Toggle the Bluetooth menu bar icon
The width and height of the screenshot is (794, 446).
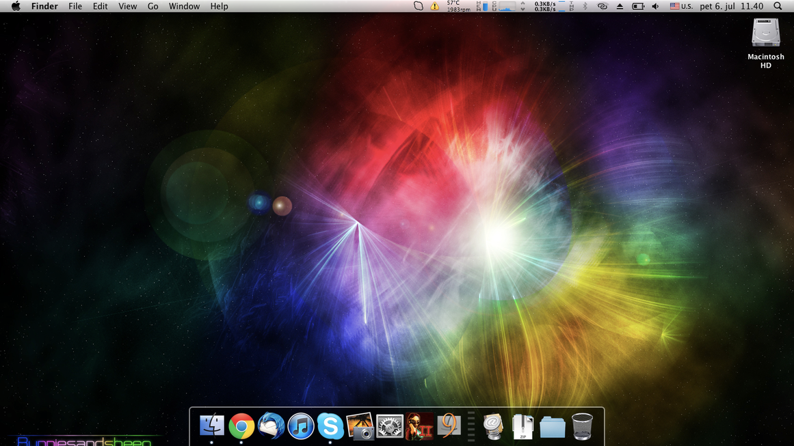[x=585, y=6]
